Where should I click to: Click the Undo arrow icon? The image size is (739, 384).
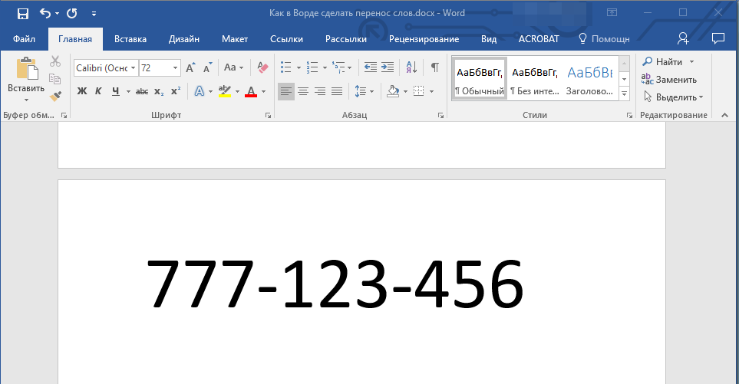pyautogui.click(x=45, y=13)
